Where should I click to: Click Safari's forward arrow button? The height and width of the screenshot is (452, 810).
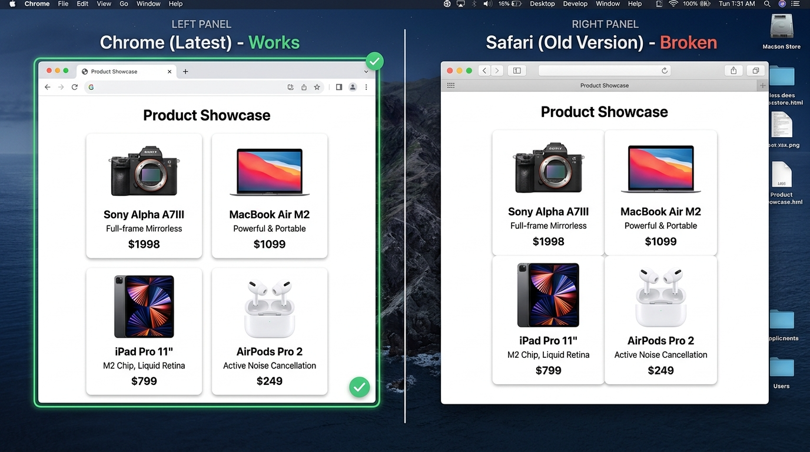point(497,71)
